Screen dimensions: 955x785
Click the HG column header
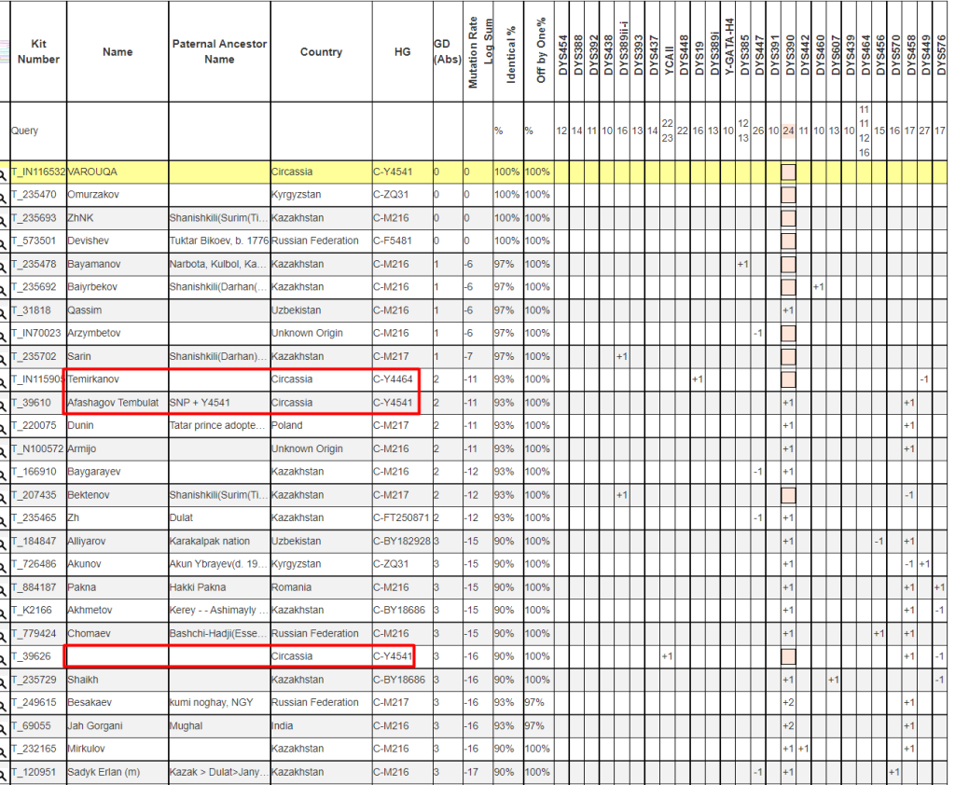coord(403,52)
